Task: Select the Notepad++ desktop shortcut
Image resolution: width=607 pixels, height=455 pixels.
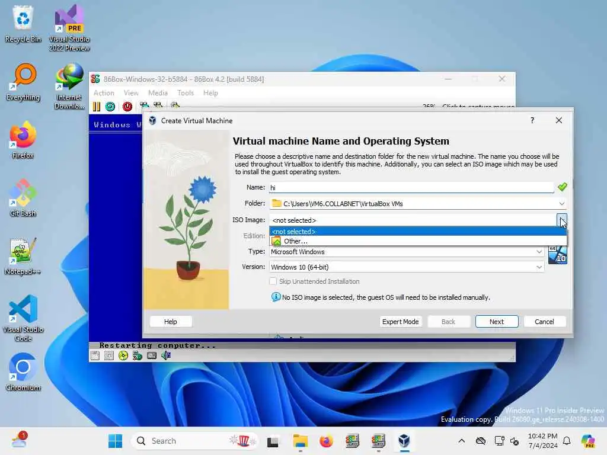Action: coord(23,256)
